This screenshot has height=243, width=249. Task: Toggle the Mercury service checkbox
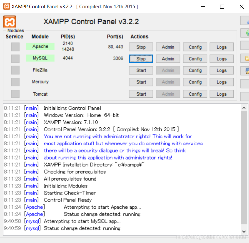[x=15, y=82]
